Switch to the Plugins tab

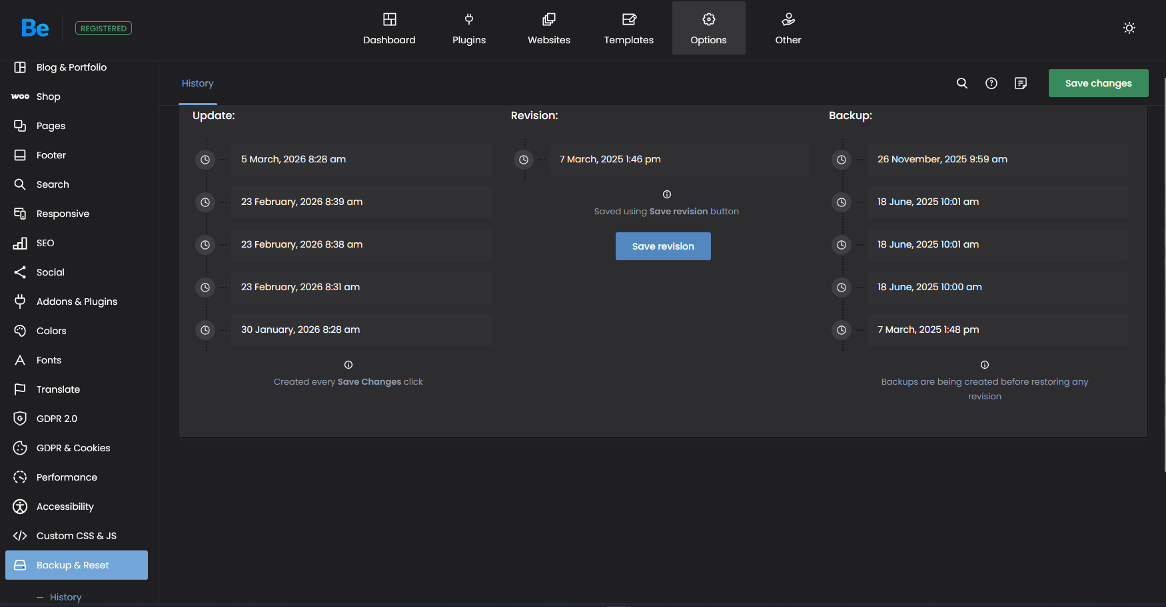tap(469, 29)
